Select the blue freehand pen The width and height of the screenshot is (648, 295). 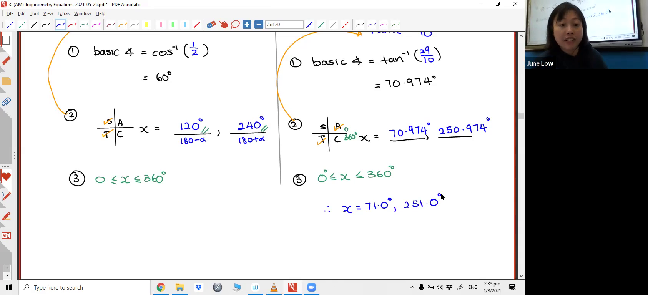pos(60,25)
